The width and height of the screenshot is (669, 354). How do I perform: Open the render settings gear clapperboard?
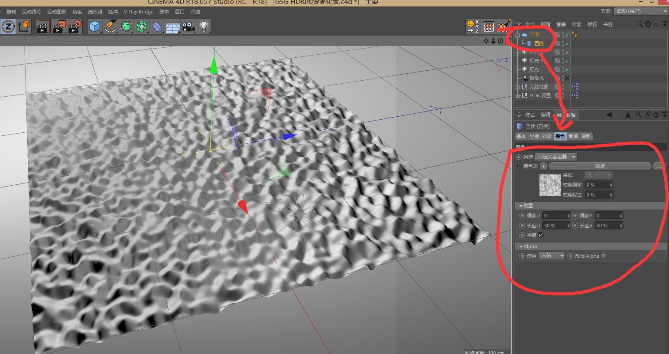click(x=75, y=26)
